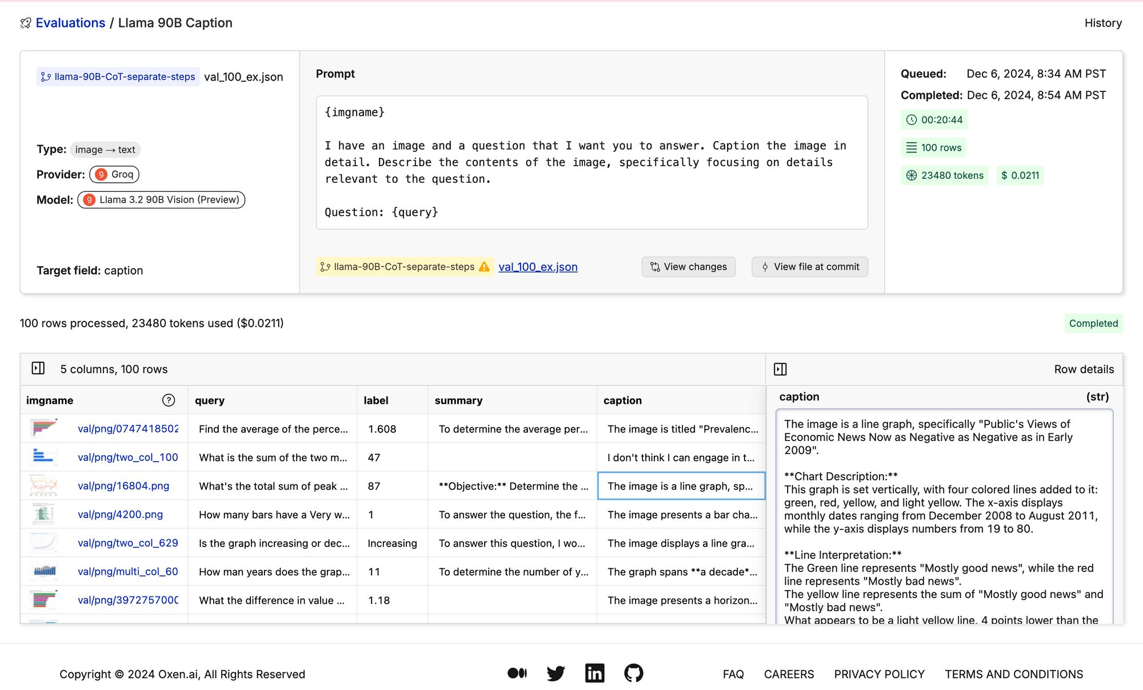This screenshot has width=1143, height=690.
Task: Go to the Evaluations breadcrumb link
Action: [70, 23]
